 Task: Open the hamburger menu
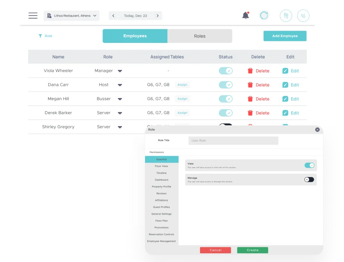point(33,16)
